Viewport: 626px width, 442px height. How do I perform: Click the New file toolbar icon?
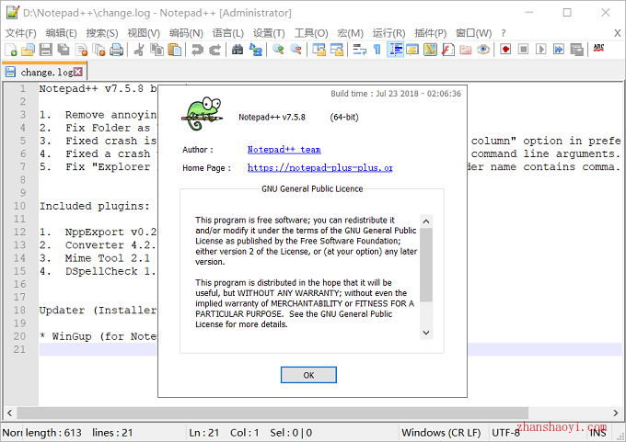click(x=11, y=50)
